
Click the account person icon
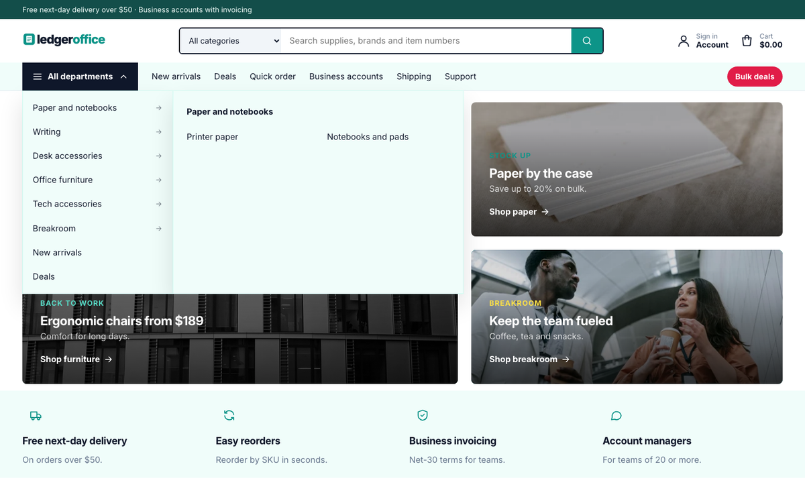(x=684, y=41)
